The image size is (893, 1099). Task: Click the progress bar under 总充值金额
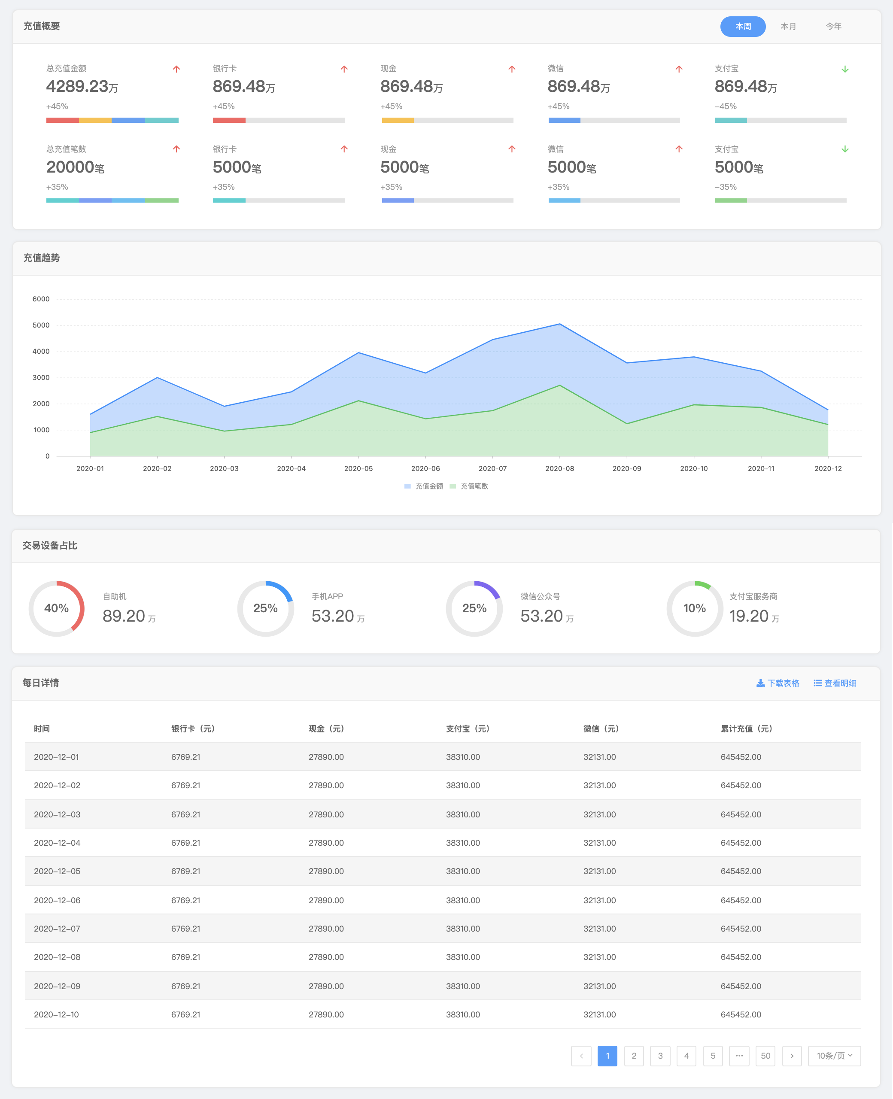point(112,120)
